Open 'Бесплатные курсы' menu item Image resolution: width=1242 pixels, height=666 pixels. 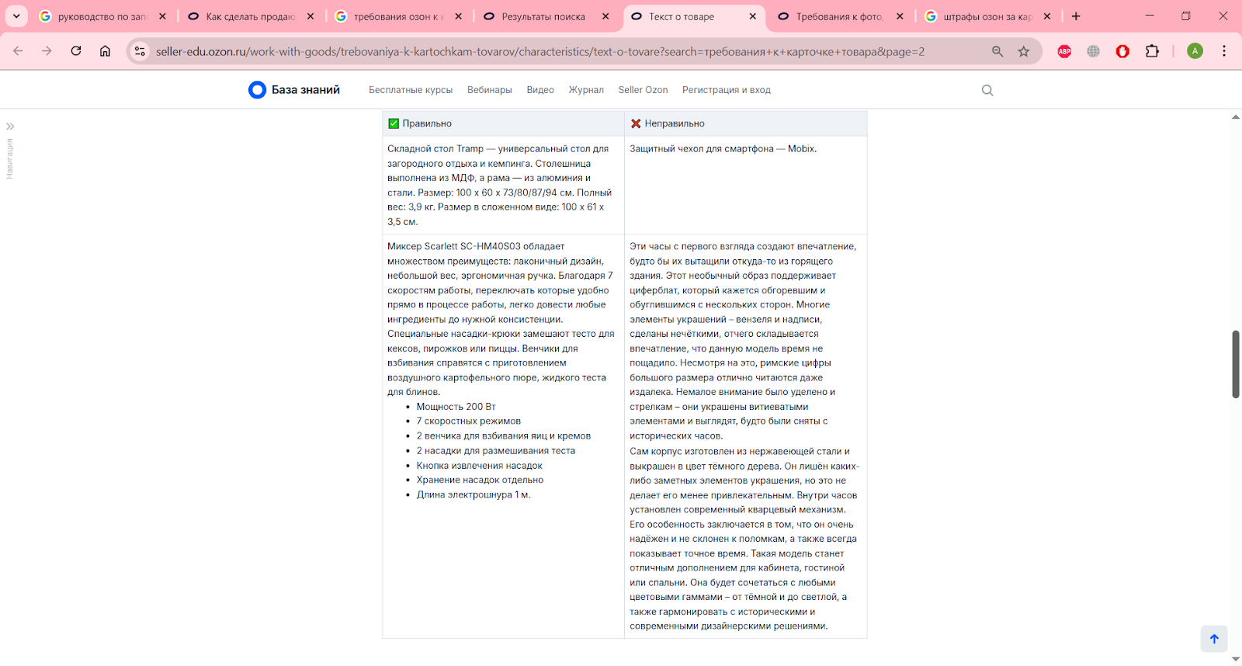click(x=411, y=90)
